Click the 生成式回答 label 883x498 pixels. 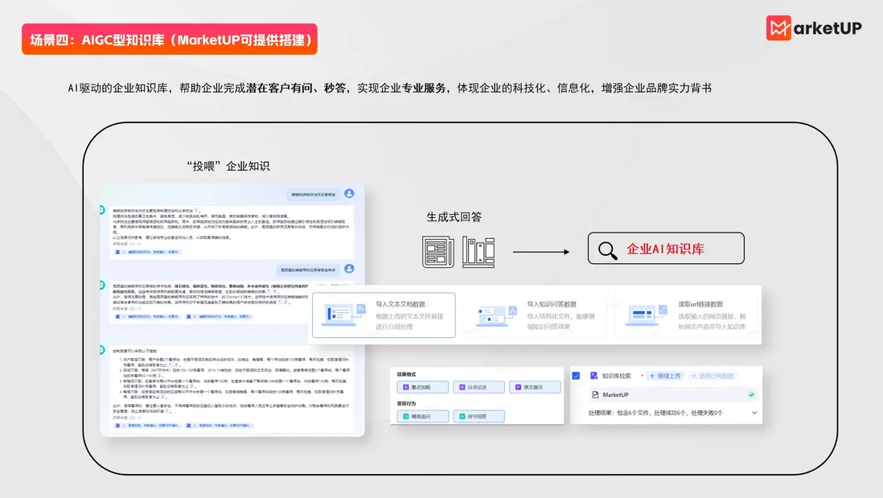tap(454, 217)
